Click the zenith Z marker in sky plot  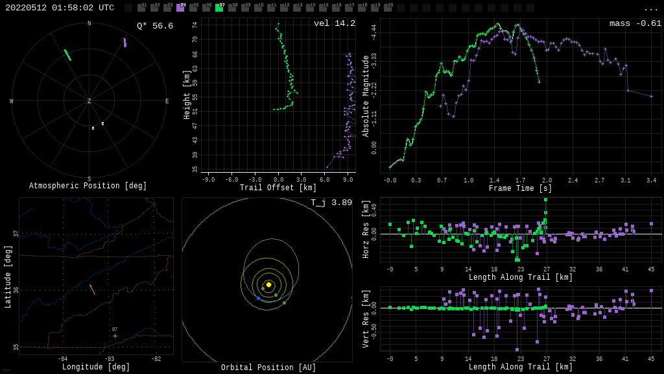click(x=89, y=101)
